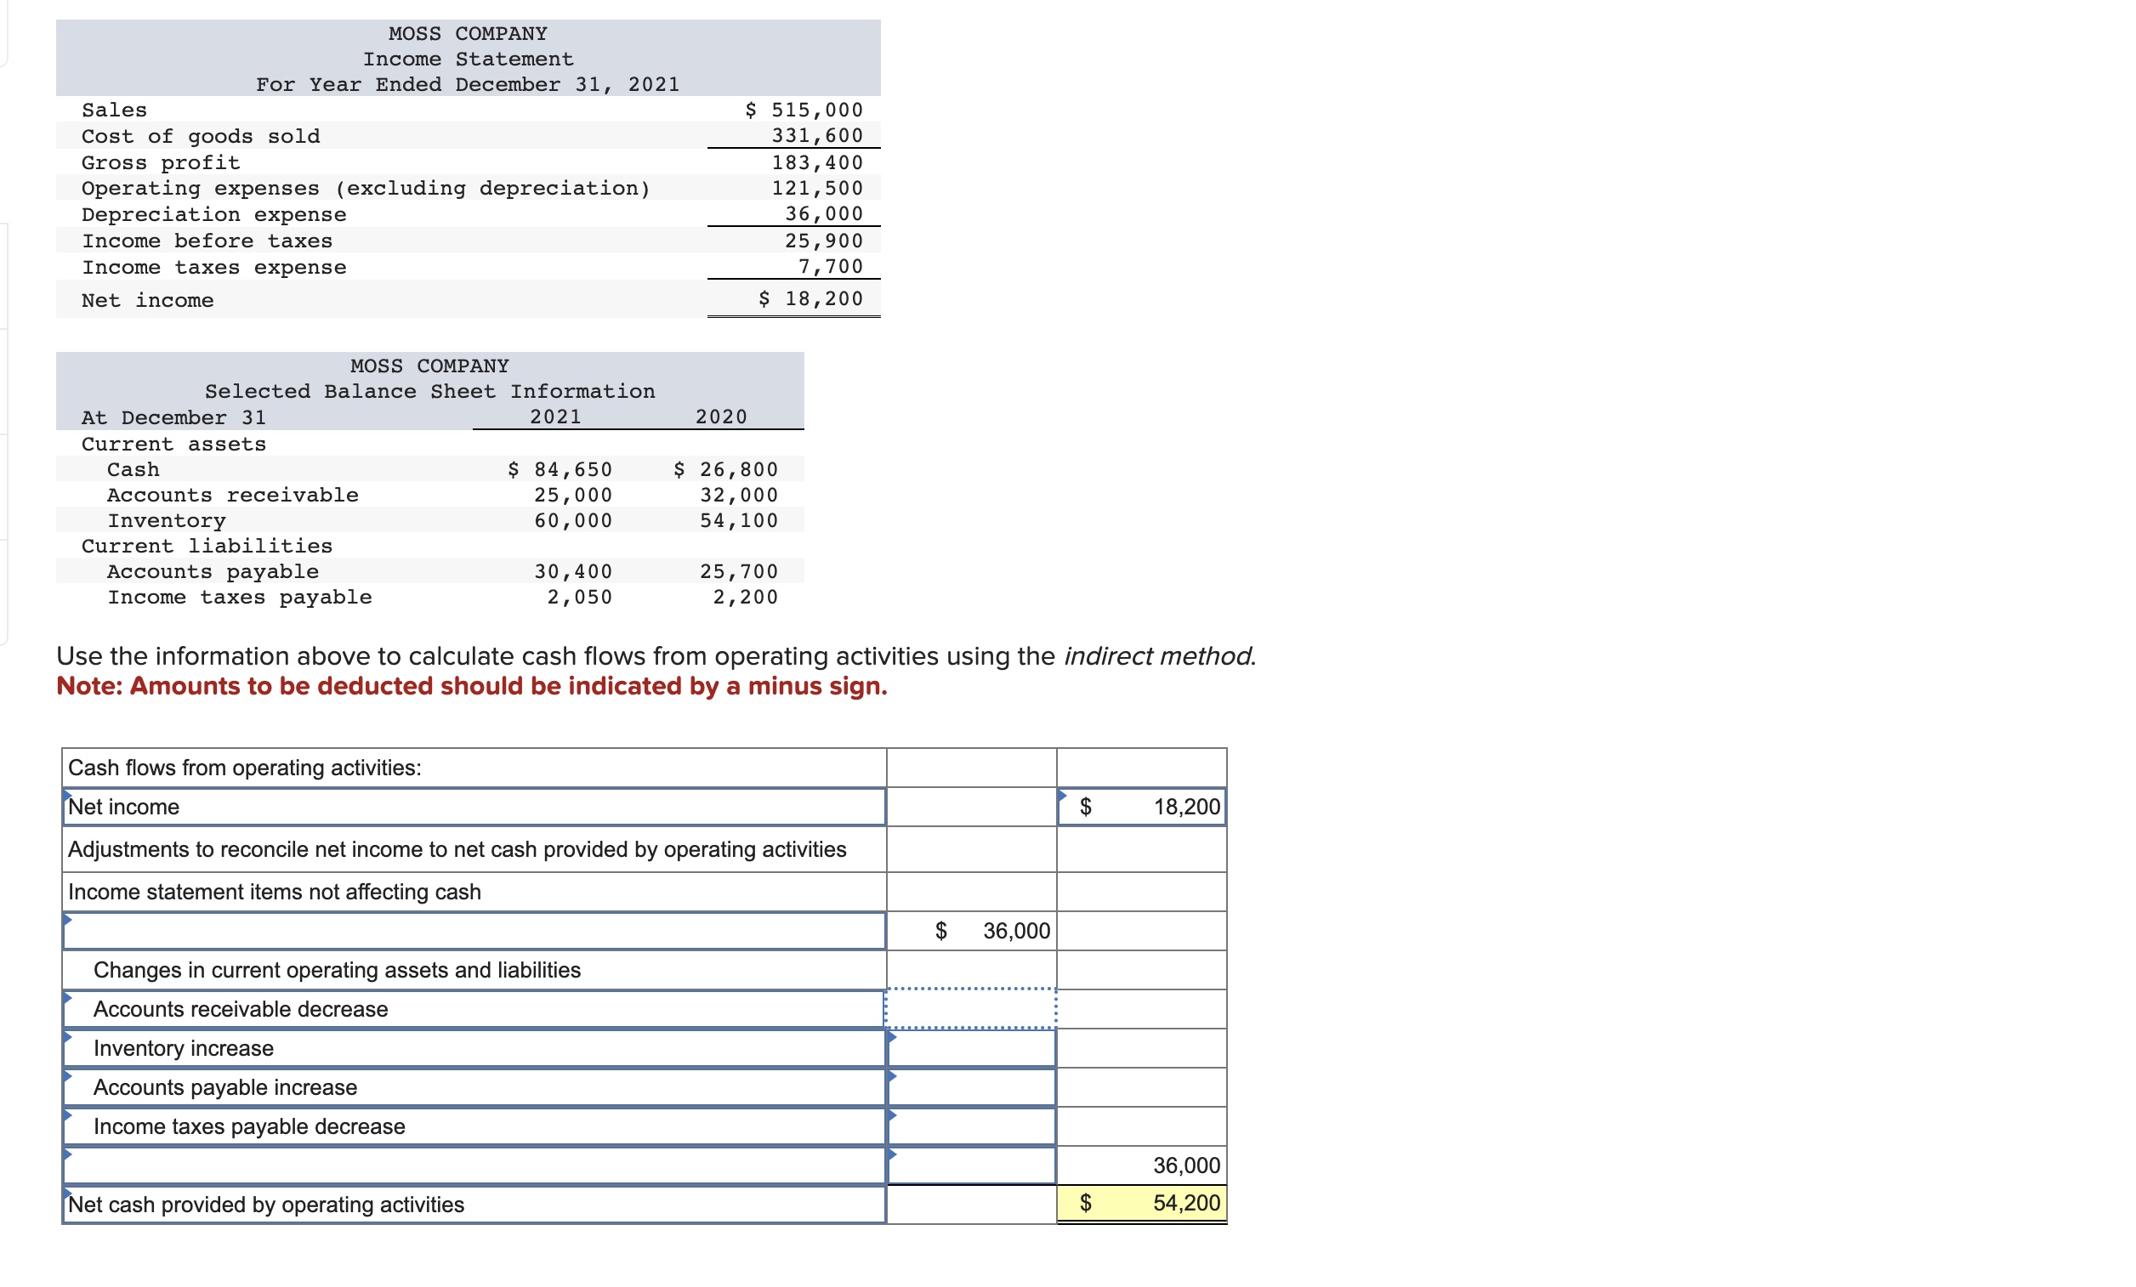Click the Depreciation expense label in income statement
The width and height of the screenshot is (2136, 1287).
tap(214, 214)
